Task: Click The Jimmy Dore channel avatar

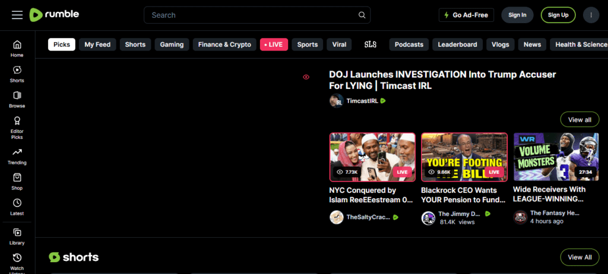Action: (429, 218)
